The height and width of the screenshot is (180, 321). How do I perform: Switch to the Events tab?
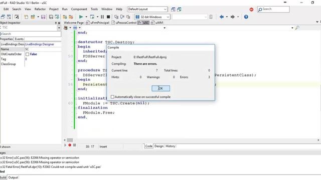click(x=19, y=39)
